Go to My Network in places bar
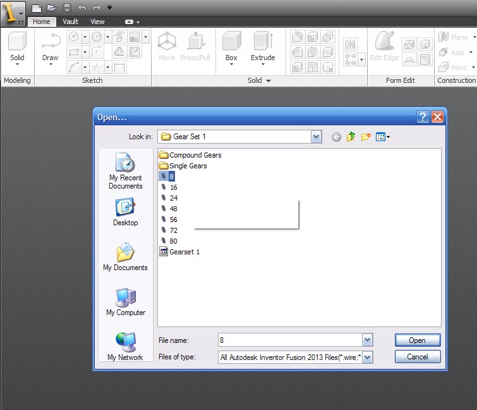This screenshot has width=477, height=410. 125,347
